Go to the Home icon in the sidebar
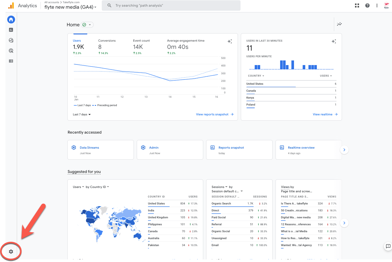Image resolution: width=392 pixels, height=262 pixels. [x=11, y=19]
